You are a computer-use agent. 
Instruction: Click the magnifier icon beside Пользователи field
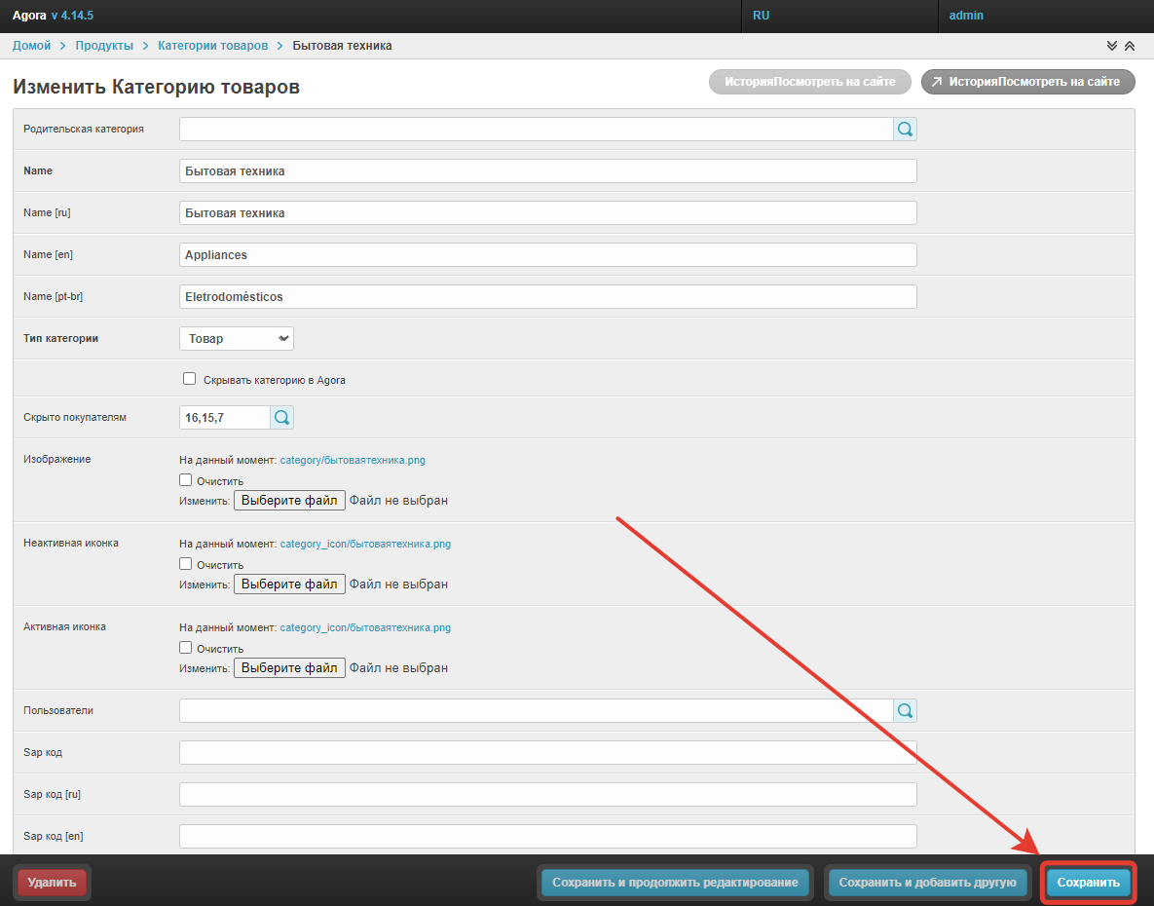(905, 711)
